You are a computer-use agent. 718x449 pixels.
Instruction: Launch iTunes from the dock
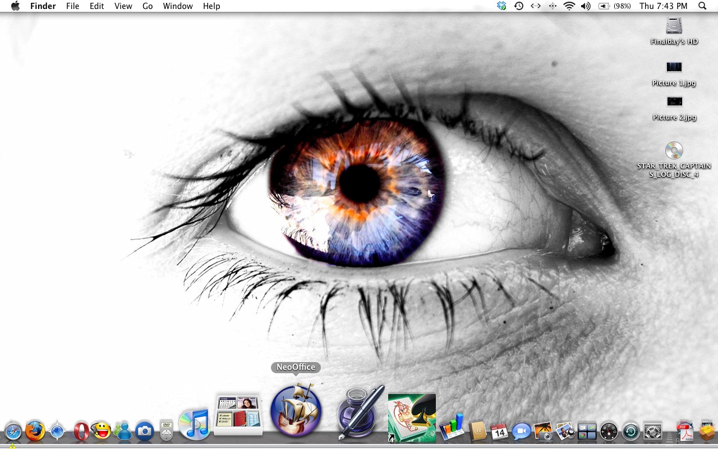[x=194, y=424]
